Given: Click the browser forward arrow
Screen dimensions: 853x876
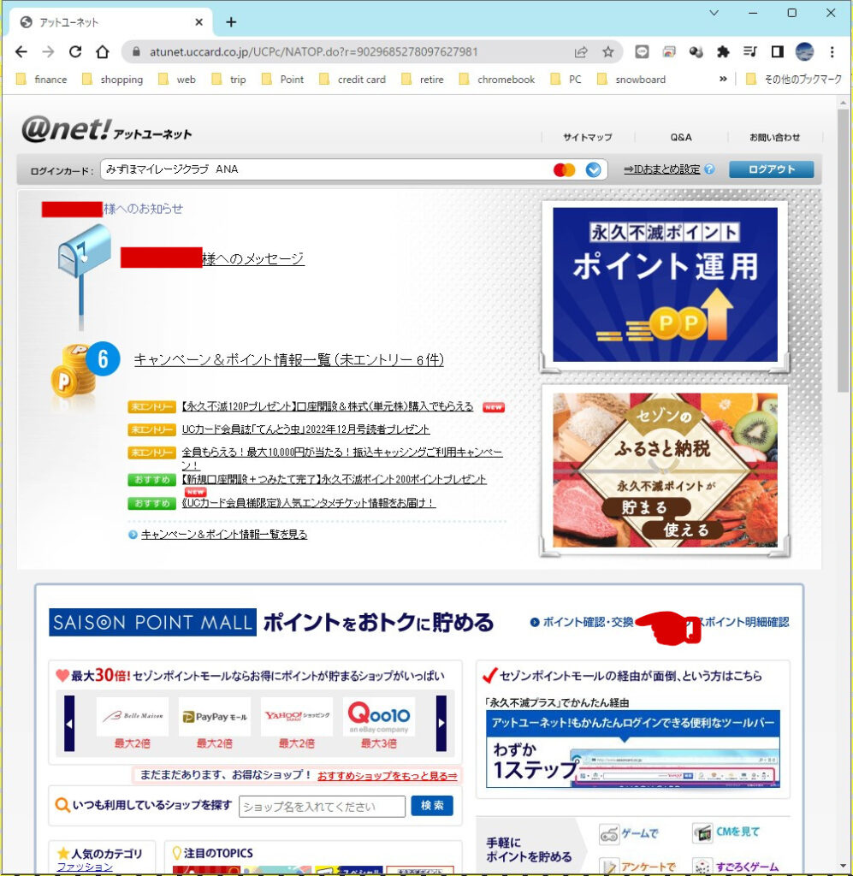Looking at the screenshot, I should (x=49, y=52).
